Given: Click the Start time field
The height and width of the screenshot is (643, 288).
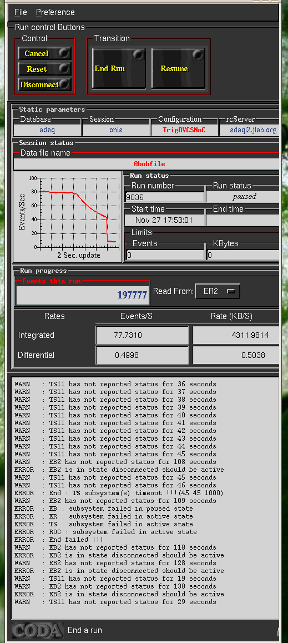Looking at the screenshot, I should point(164,220).
